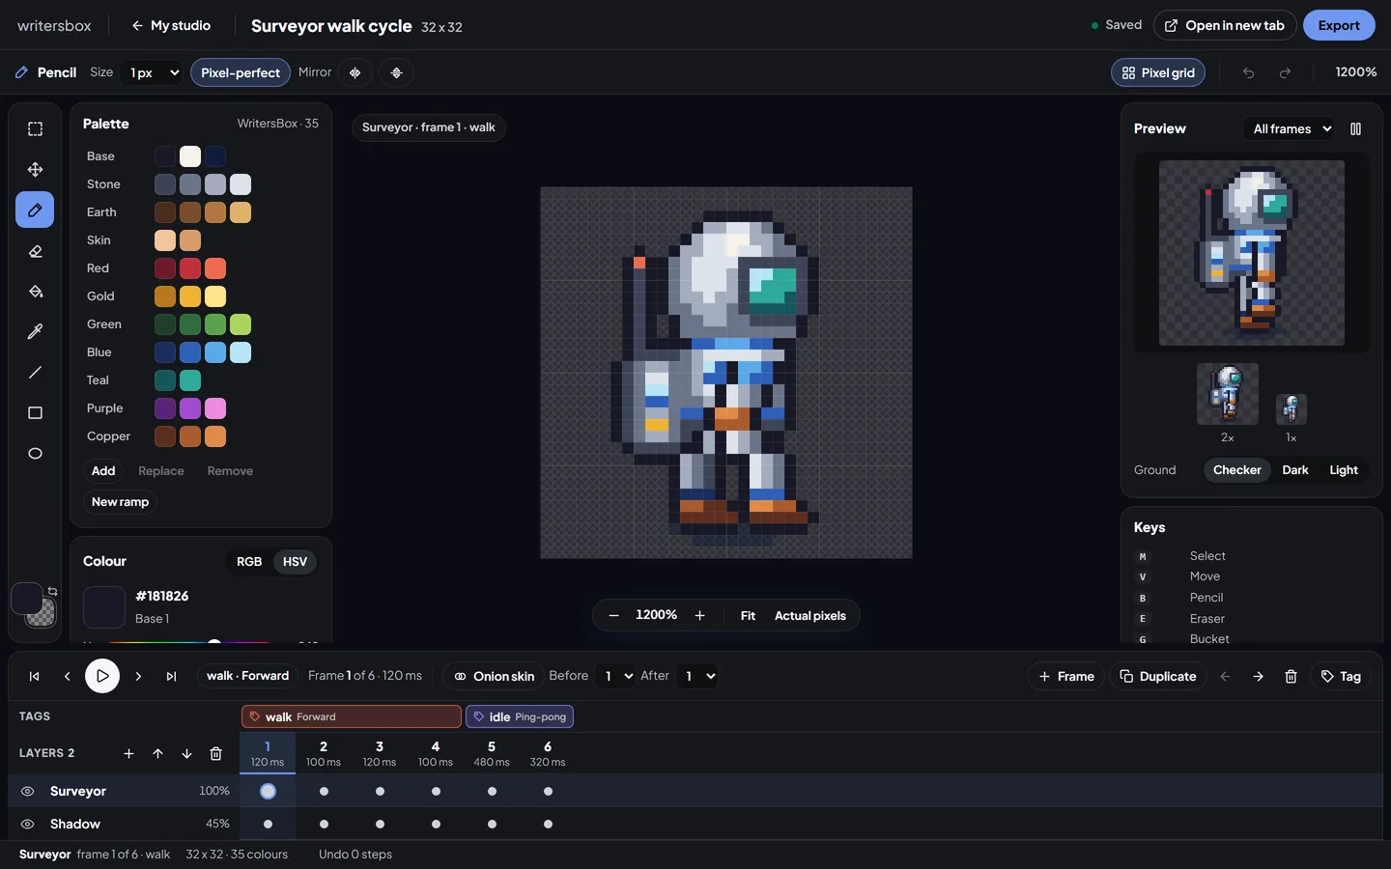
Task: Select the Move tool
Action: (35, 170)
